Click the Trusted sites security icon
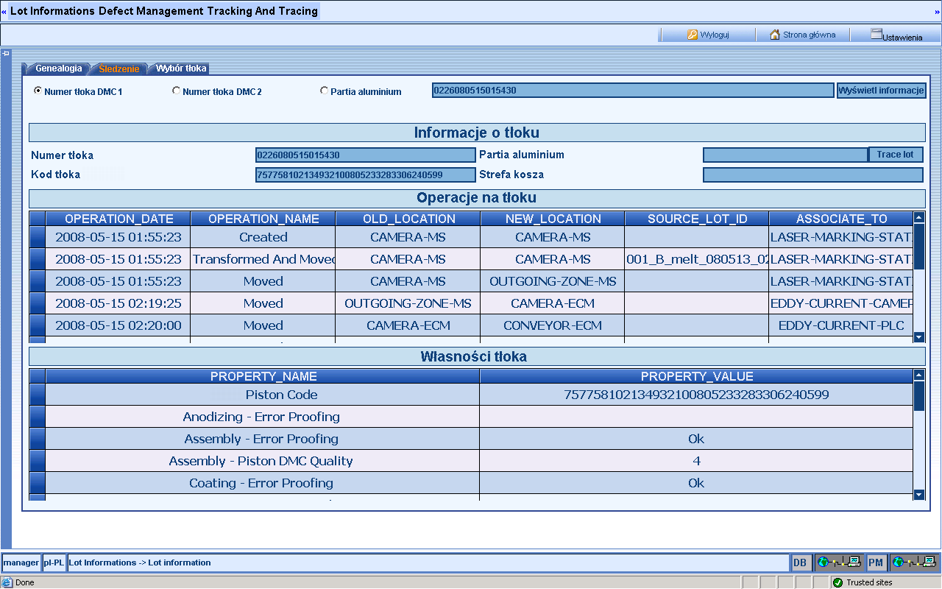The height and width of the screenshot is (589, 942). pos(837,582)
